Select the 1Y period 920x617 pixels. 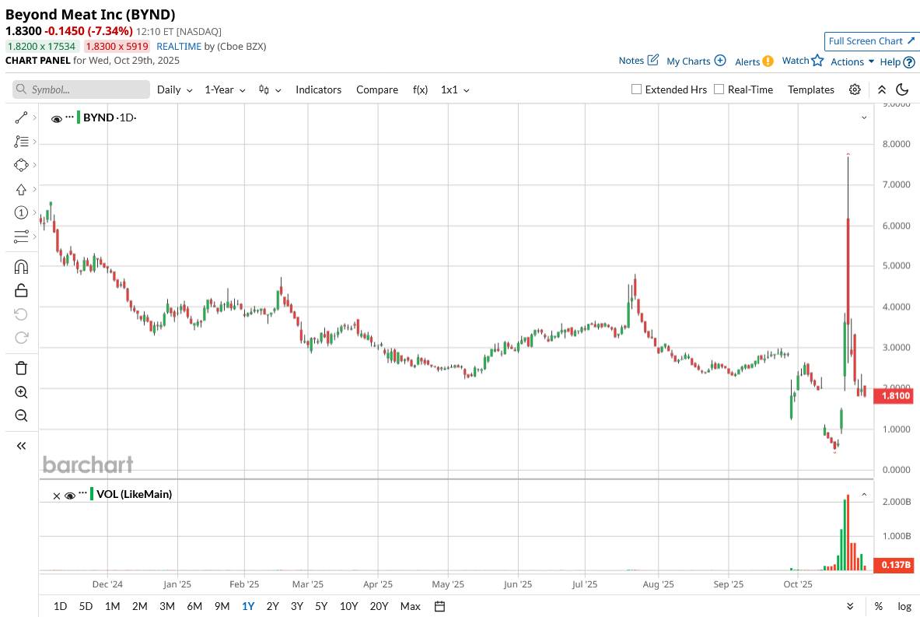248,606
